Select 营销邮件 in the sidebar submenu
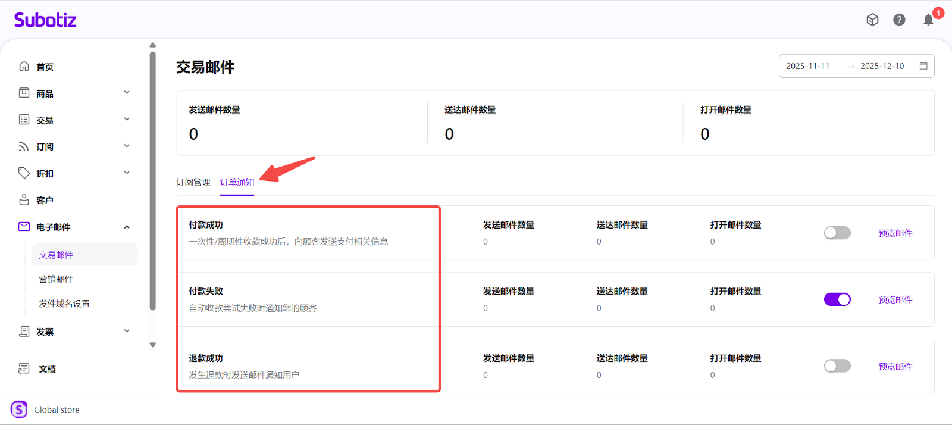Viewport: 952px width, 425px height. click(56, 279)
